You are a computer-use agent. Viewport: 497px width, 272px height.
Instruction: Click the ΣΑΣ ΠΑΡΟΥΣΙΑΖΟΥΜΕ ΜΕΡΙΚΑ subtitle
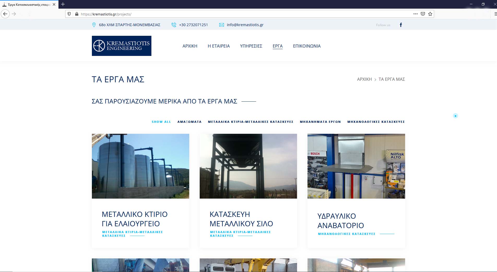click(x=164, y=101)
